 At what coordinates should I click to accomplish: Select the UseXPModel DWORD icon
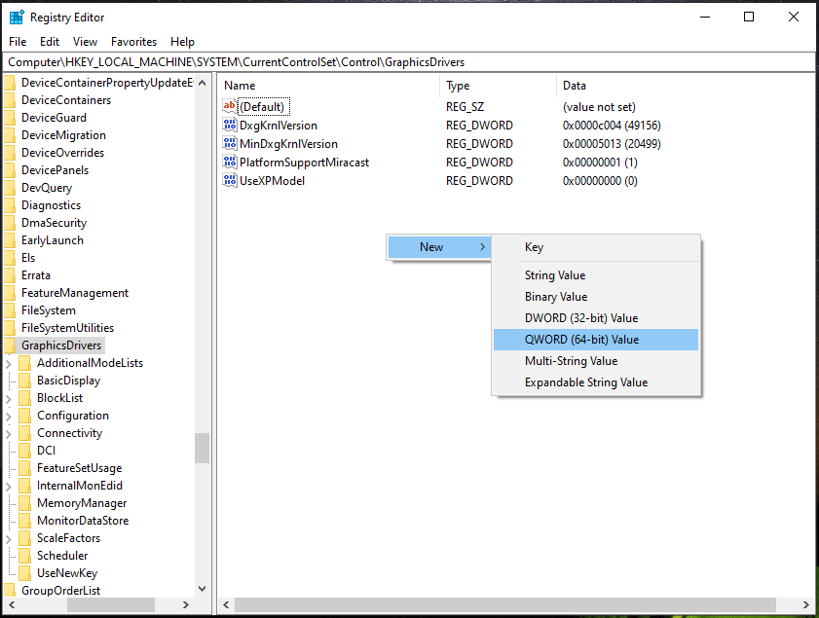click(232, 180)
